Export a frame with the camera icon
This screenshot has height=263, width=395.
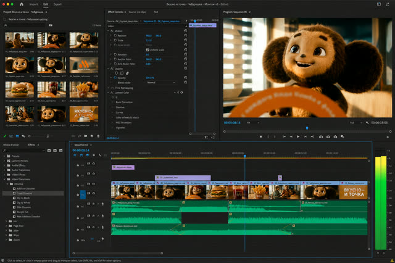coord(335,136)
